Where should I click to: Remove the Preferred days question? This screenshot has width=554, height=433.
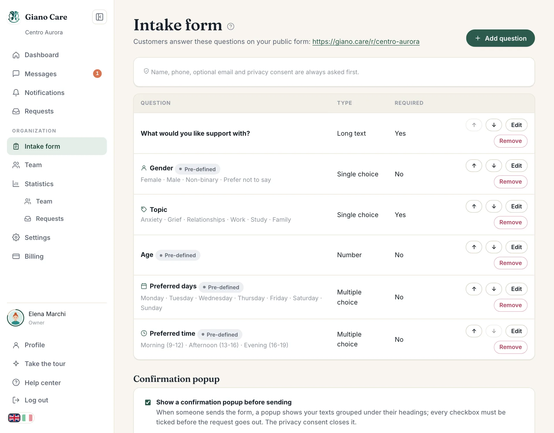coord(510,305)
